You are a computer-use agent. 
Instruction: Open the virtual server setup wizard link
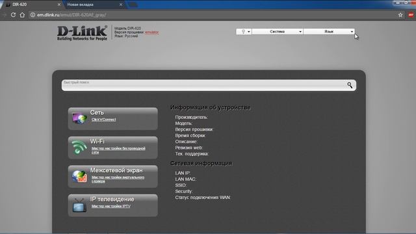[x=118, y=179]
